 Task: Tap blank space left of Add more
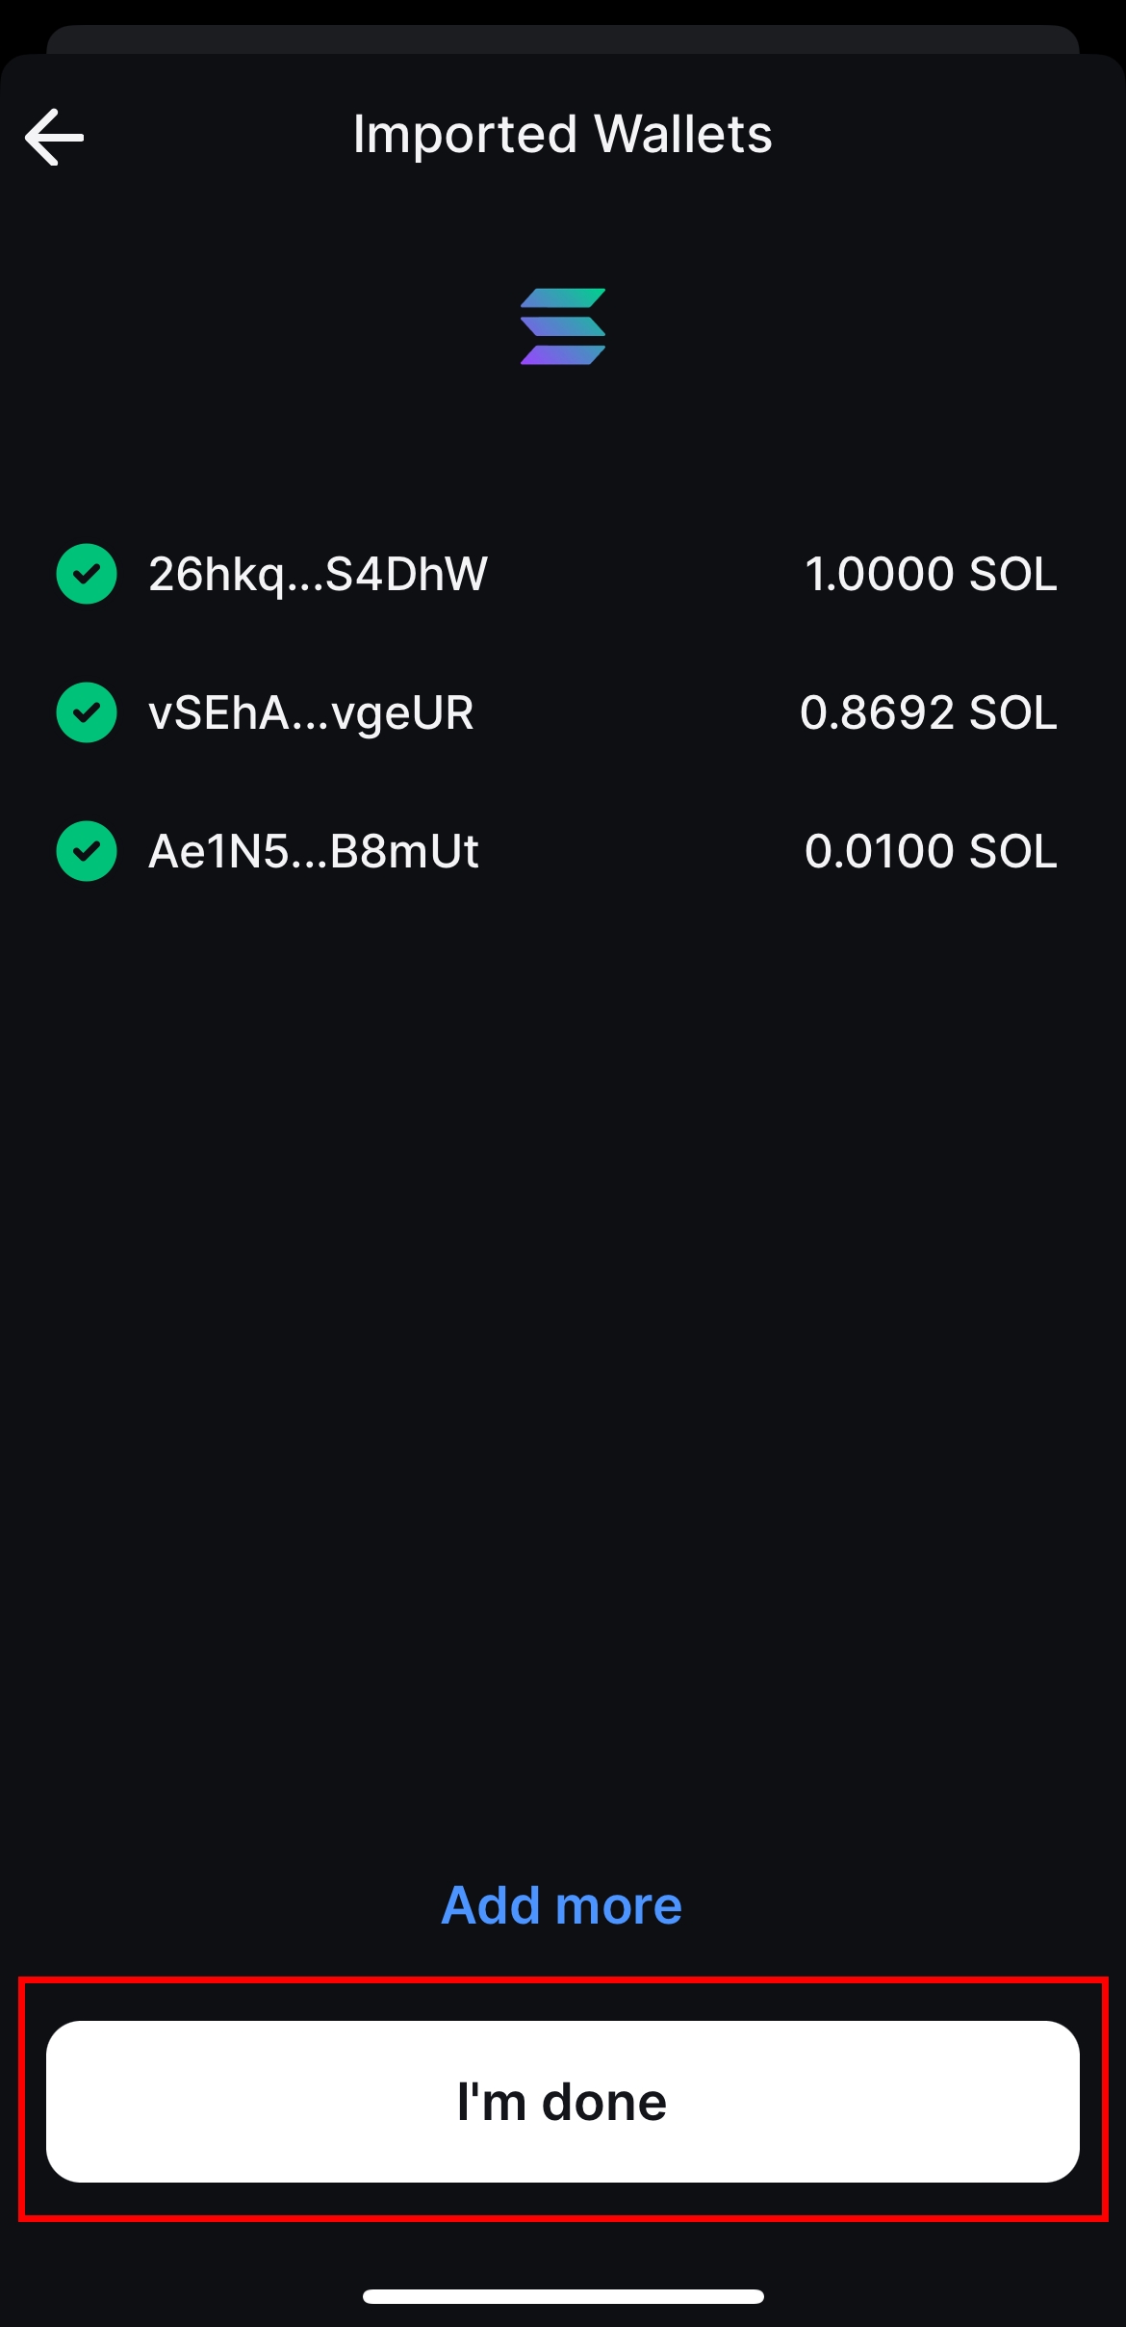pos(212,1905)
